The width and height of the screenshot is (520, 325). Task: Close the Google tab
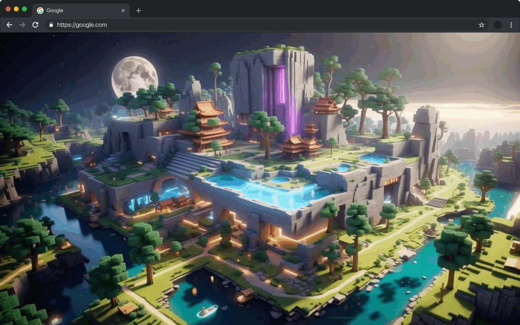tap(123, 10)
